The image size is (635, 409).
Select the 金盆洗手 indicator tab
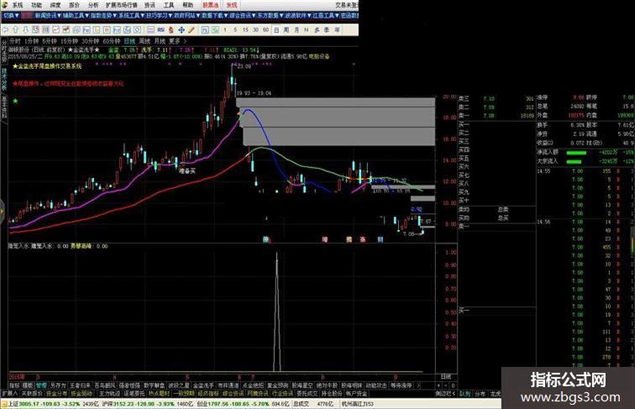click(x=203, y=385)
